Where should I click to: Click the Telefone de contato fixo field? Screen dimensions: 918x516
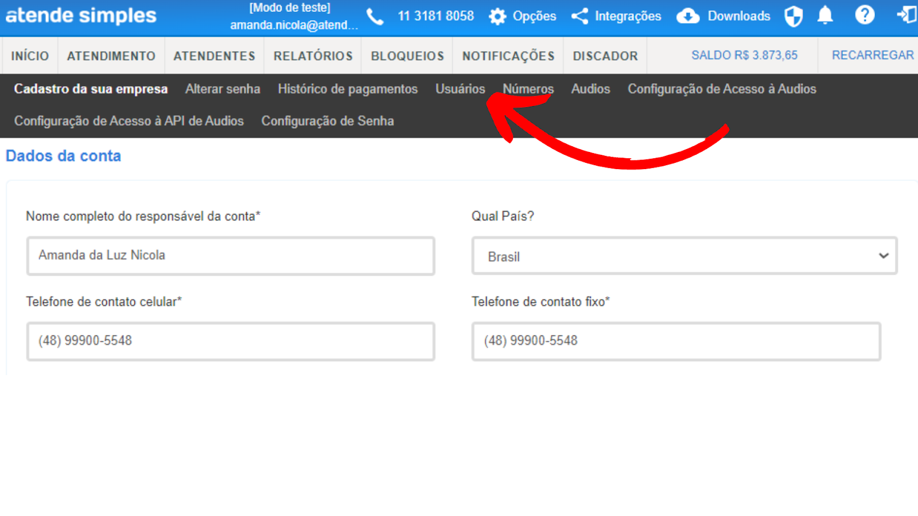point(676,341)
